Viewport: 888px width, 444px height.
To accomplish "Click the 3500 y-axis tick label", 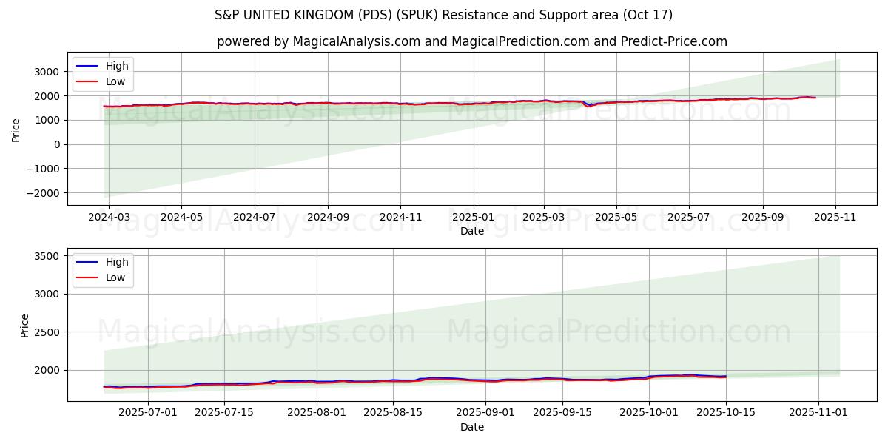I will point(47,256).
